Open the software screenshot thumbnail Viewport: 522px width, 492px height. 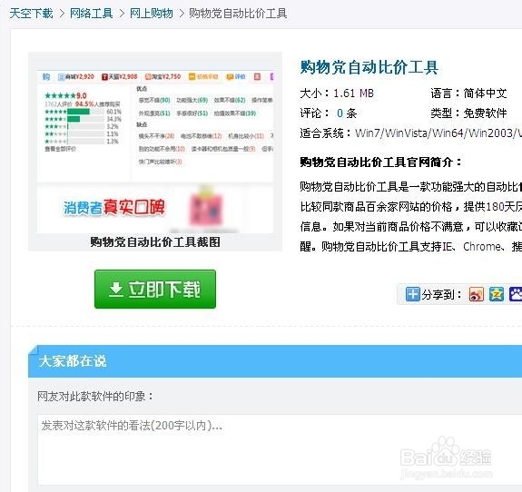(155, 152)
